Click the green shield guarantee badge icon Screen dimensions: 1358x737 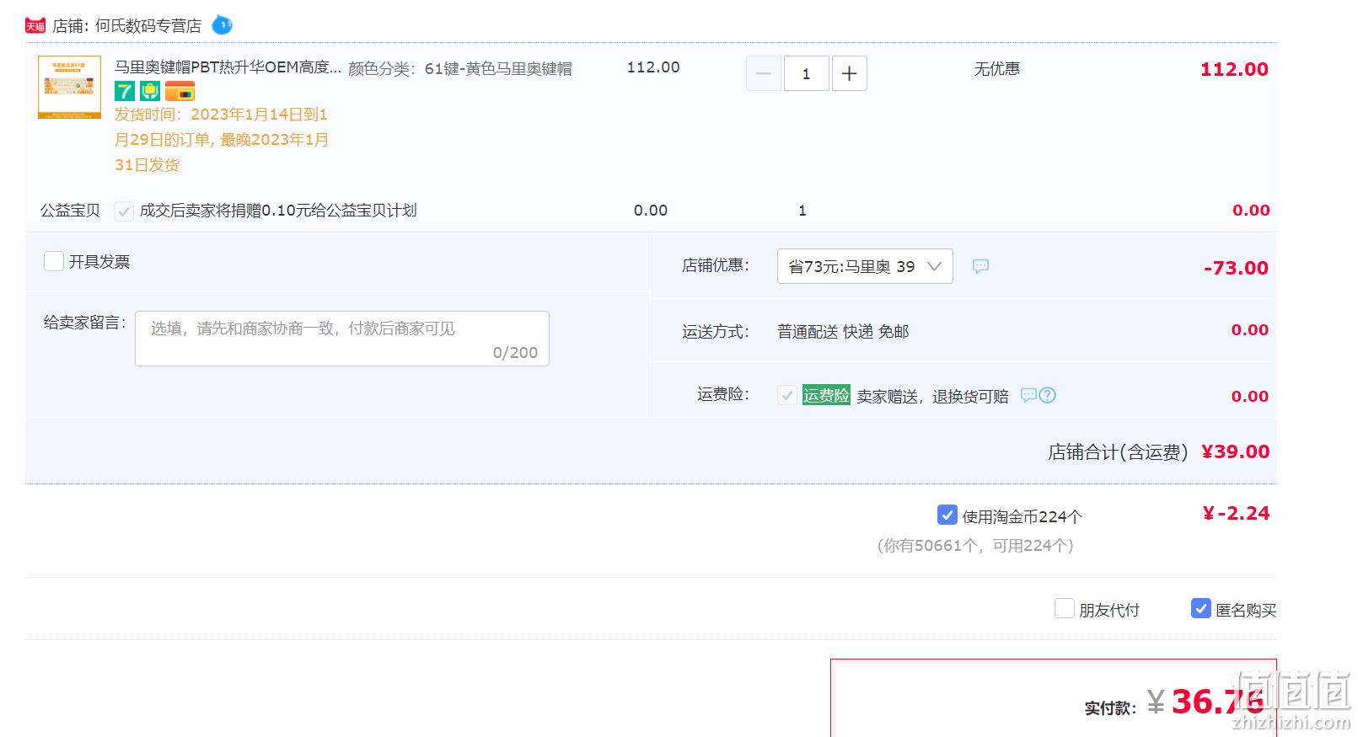(x=150, y=91)
